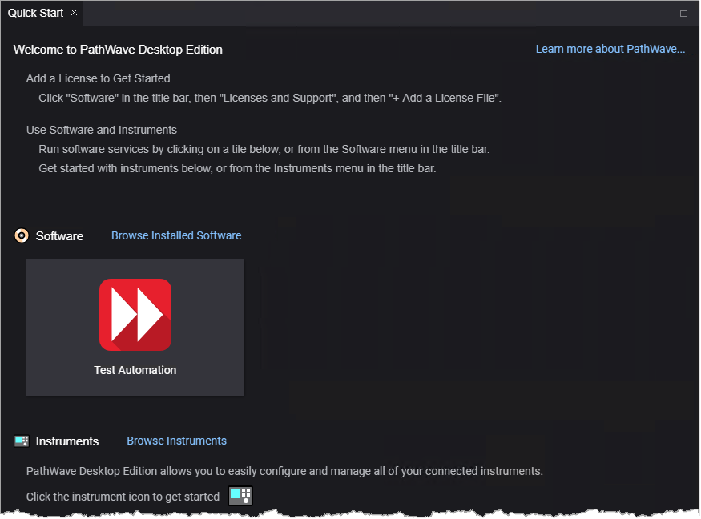
Task: Click the Instruments section heading icon
Action: click(x=22, y=441)
